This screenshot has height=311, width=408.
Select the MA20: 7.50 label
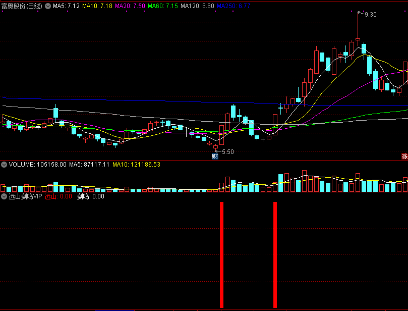click(x=130, y=6)
